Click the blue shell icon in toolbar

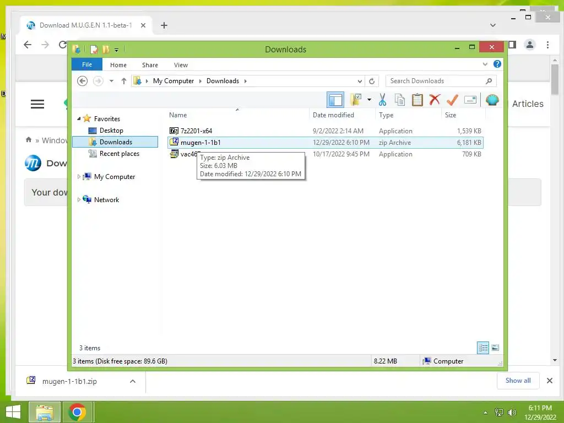pos(492,100)
